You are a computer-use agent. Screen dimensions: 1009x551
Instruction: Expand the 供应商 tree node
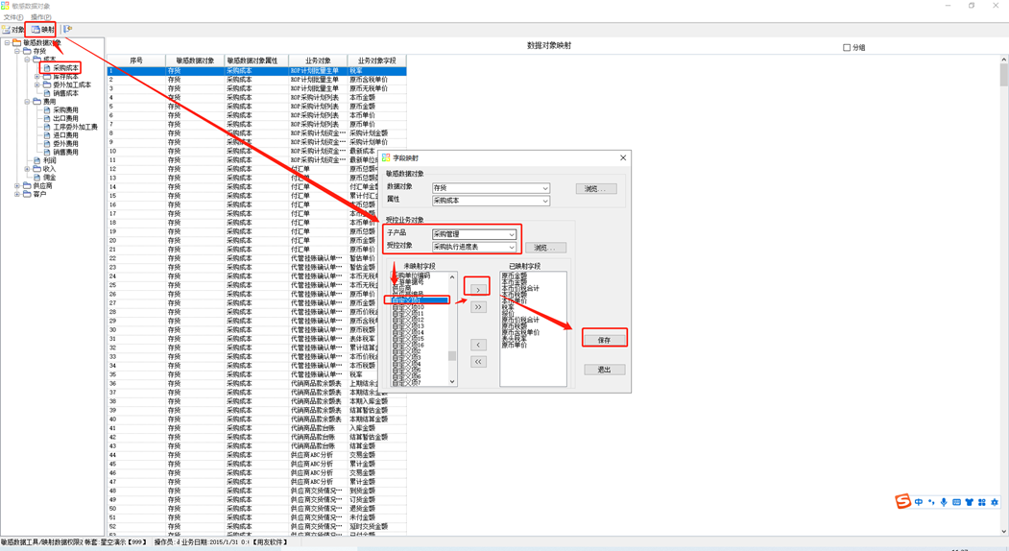17,186
